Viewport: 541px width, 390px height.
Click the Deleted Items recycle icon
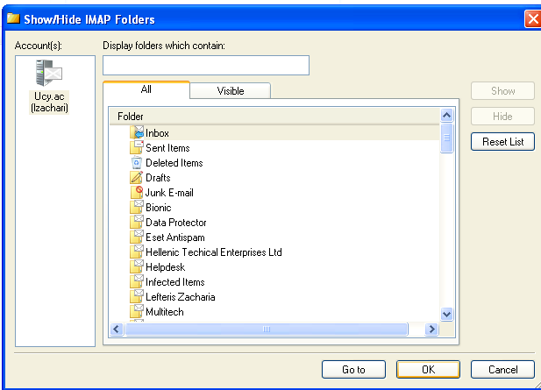click(137, 162)
